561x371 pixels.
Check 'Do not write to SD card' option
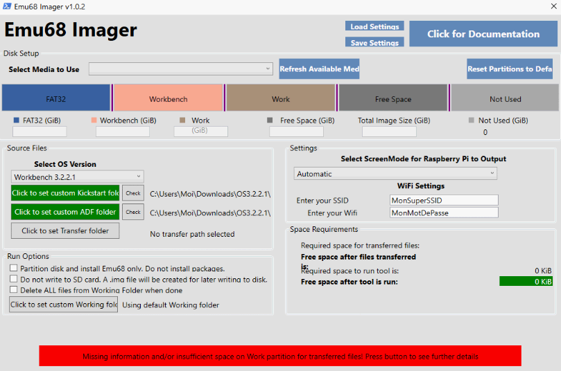click(x=13, y=280)
